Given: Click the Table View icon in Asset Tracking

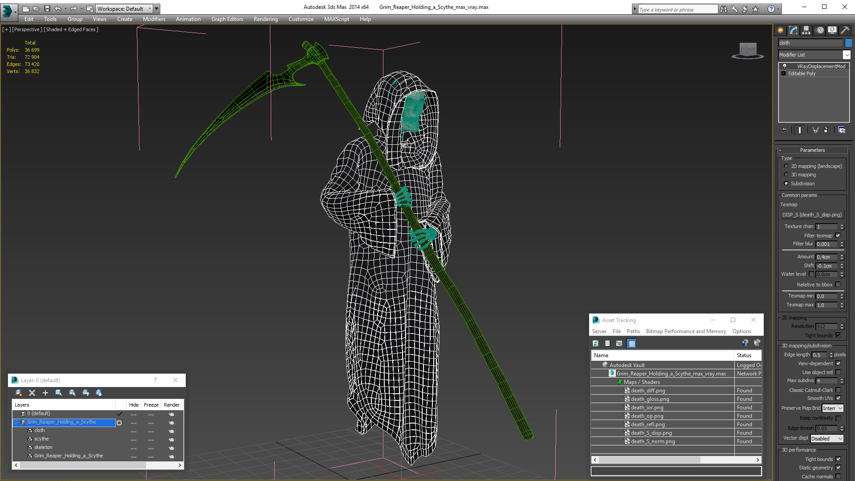Looking at the screenshot, I should click(x=631, y=343).
